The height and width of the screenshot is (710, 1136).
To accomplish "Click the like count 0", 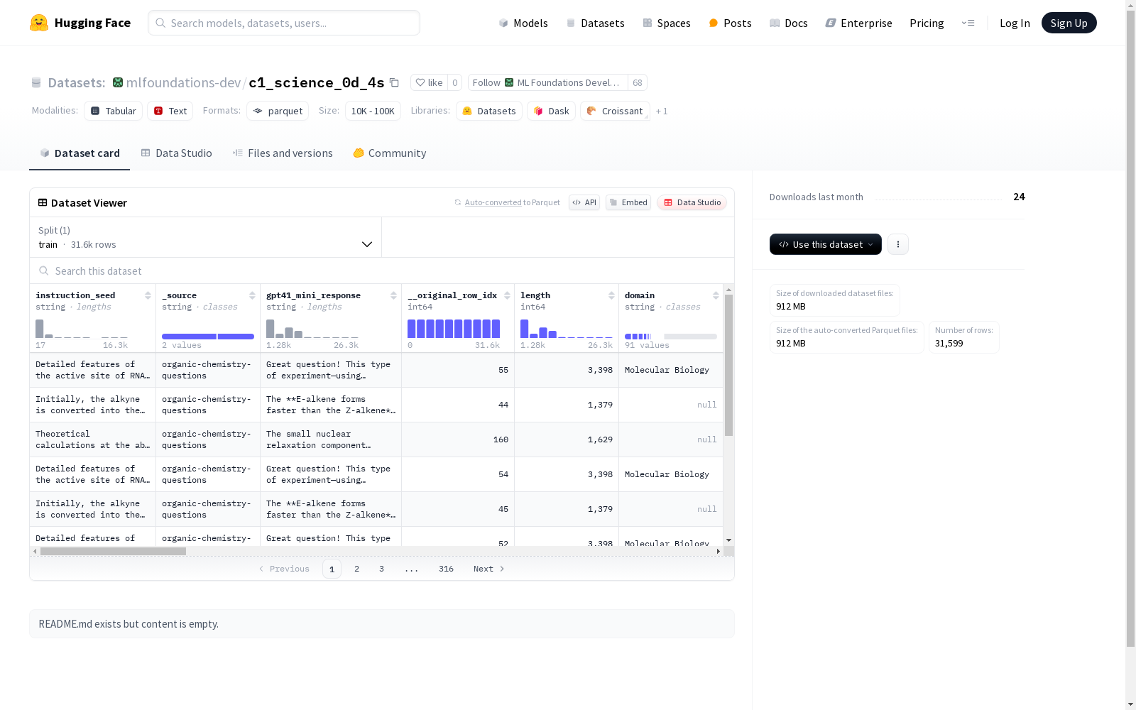I will point(455,82).
